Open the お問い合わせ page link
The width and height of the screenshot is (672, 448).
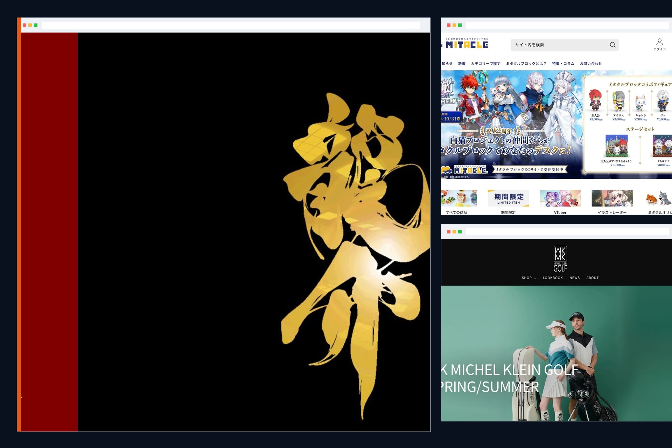(591, 64)
